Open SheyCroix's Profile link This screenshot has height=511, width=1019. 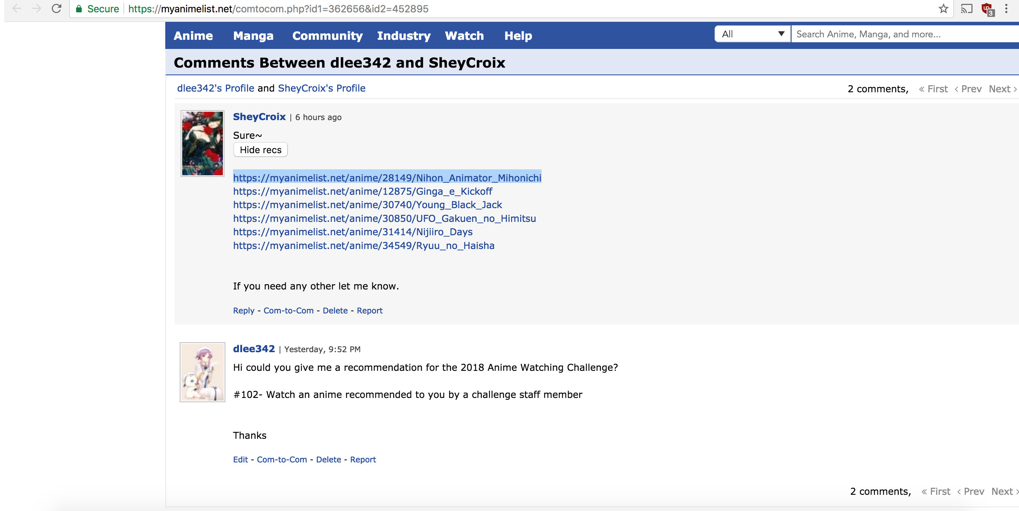(322, 88)
